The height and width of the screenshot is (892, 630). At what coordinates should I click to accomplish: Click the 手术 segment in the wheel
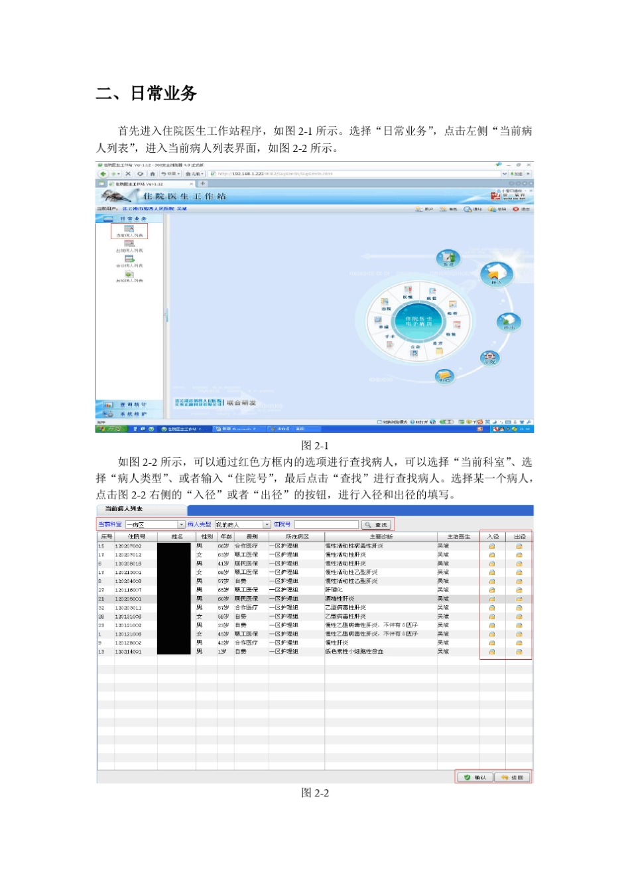tap(390, 339)
